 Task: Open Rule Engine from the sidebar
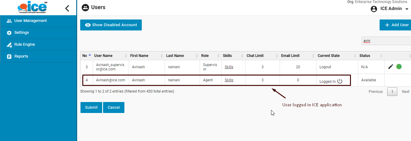point(25,44)
